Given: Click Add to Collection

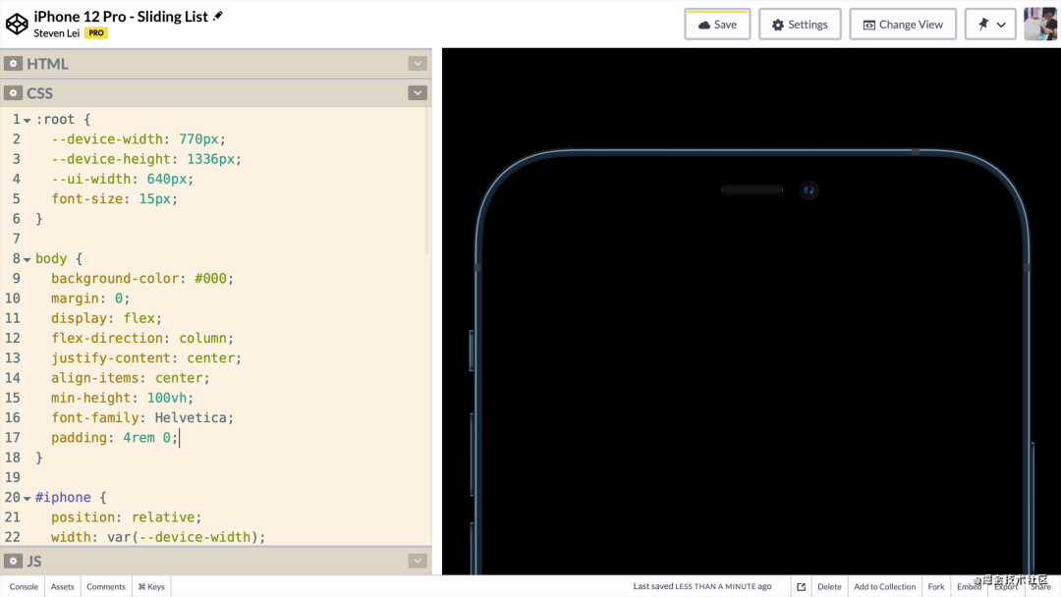Looking at the screenshot, I should 884,587.
